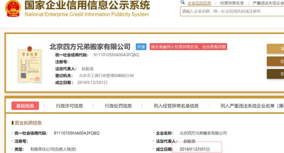The height and width of the screenshot is (153, 284).
Task: Switch to the 基础信息 tab
Action: click(25, 106)
